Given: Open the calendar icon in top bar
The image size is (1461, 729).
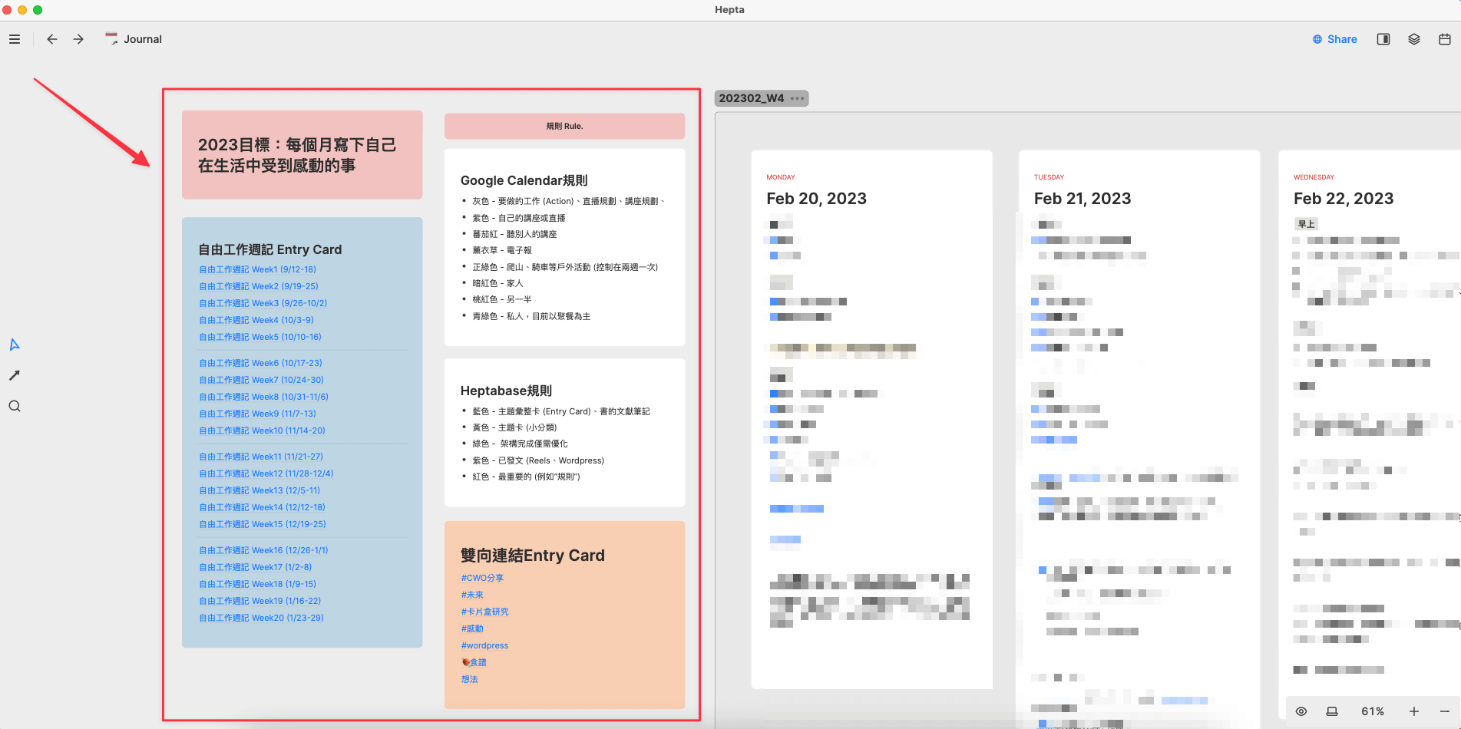Looking at the screenshot, I should point(1444,39).
